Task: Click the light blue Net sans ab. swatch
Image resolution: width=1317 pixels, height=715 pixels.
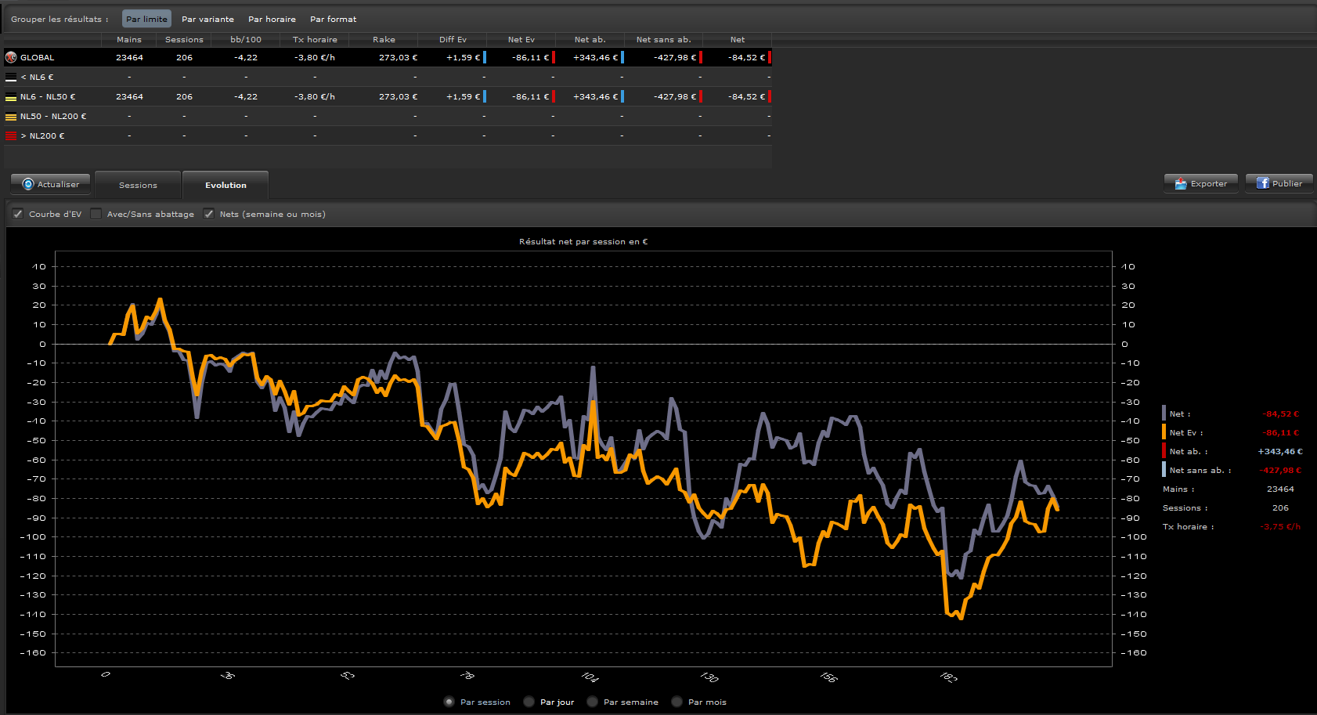Action: click(x=1164, y=470)
